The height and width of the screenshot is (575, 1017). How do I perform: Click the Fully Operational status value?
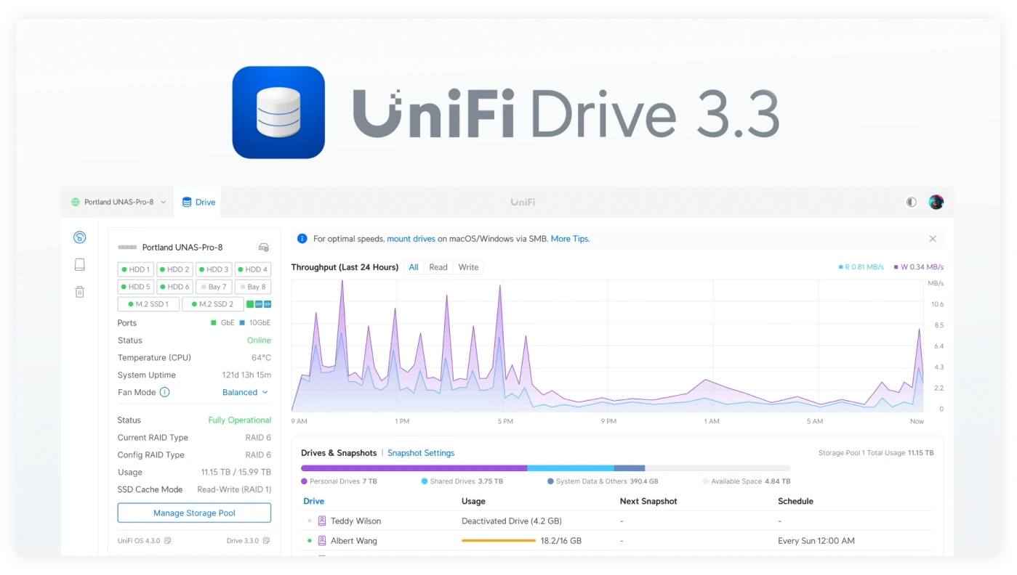click(x=240, y=420)
